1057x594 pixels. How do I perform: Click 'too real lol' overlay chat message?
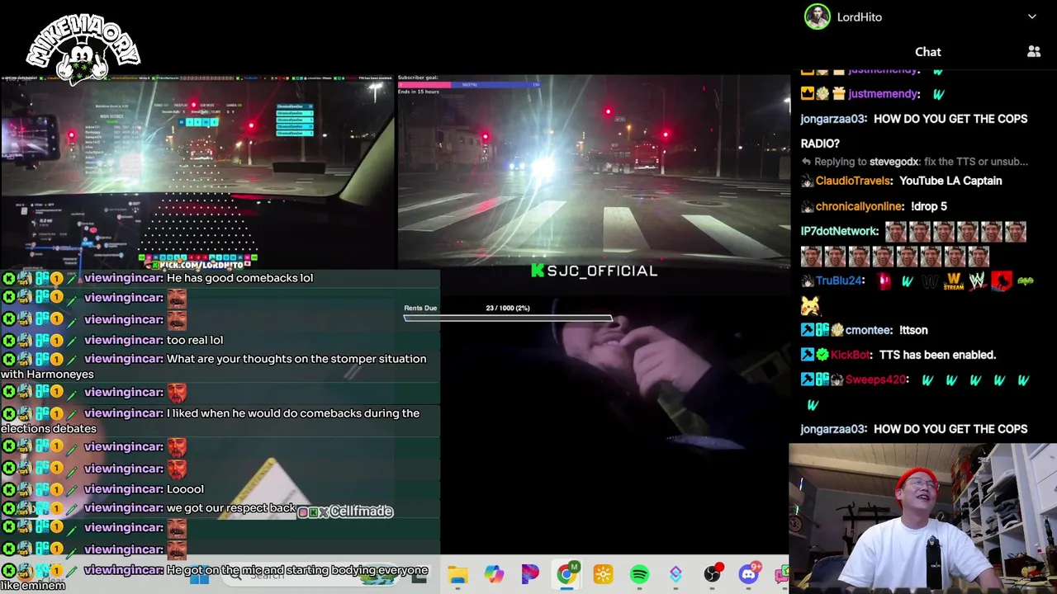click(x=195, y=340)
